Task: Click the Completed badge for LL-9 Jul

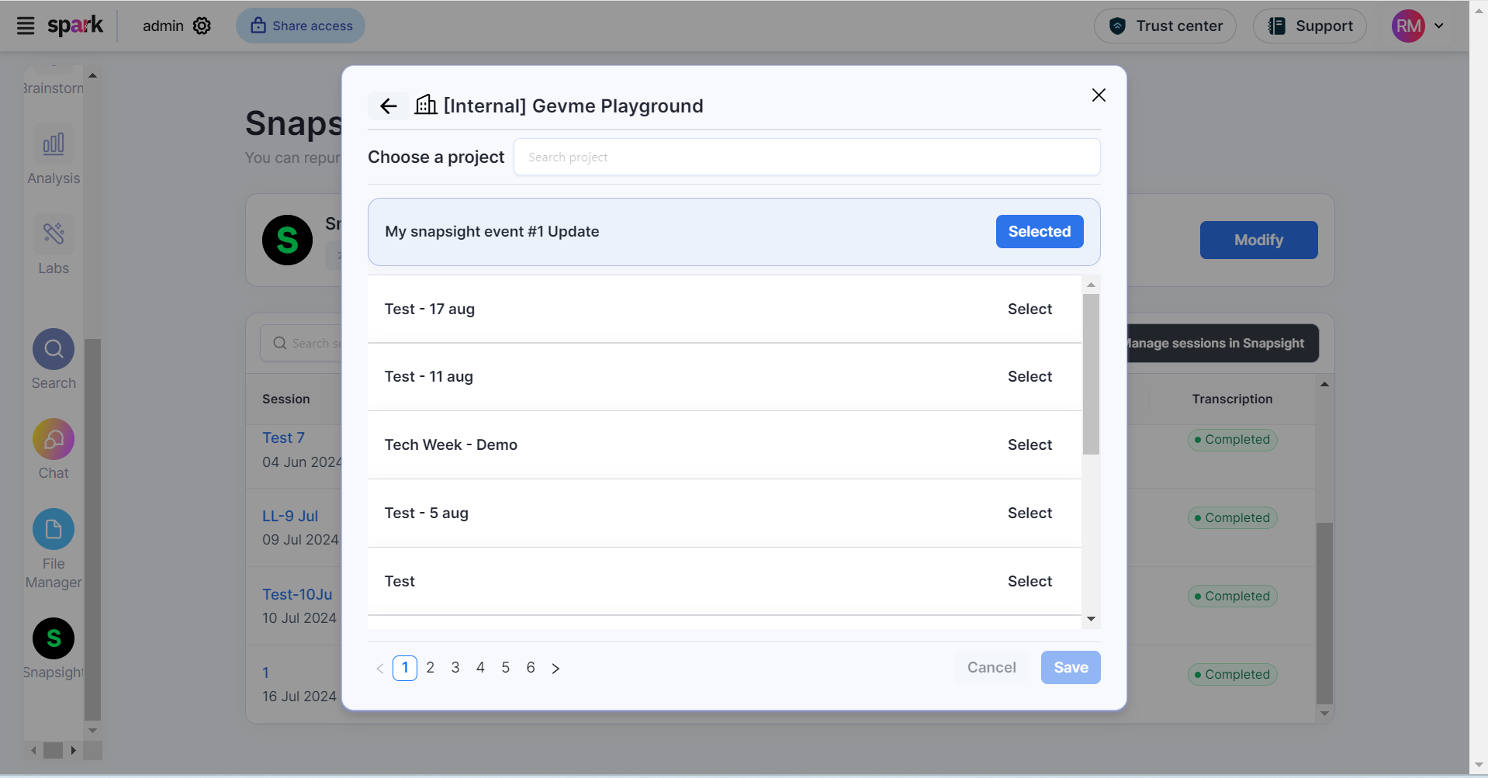Action: (x=1232, y=518)
